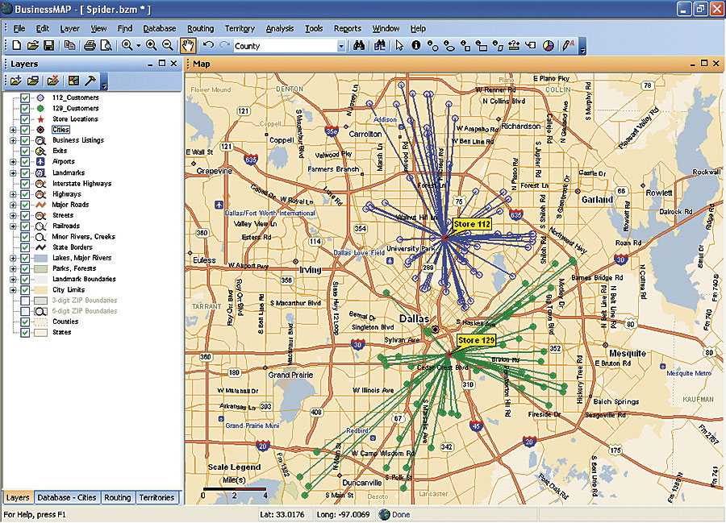
Task: Uncheck the 112_Customers layer checkbox
Action: (25, 98)
